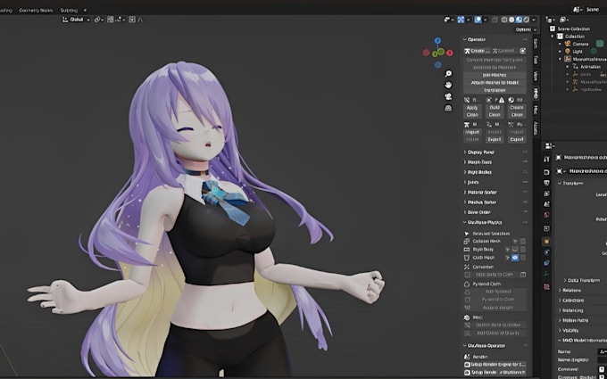607x379 pixels.
Task: Select wireframe viewport shading mode
Action: pyautogui.click(x=504, y=20)
